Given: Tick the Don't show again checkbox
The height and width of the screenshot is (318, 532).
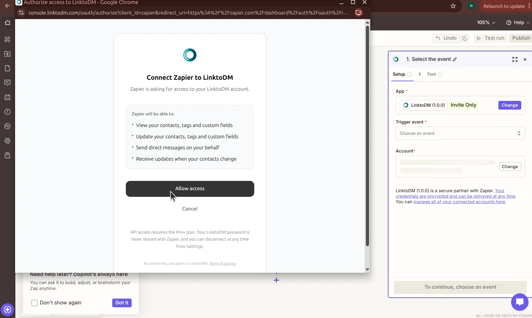Looking at the screenshot, I should 35,303.
